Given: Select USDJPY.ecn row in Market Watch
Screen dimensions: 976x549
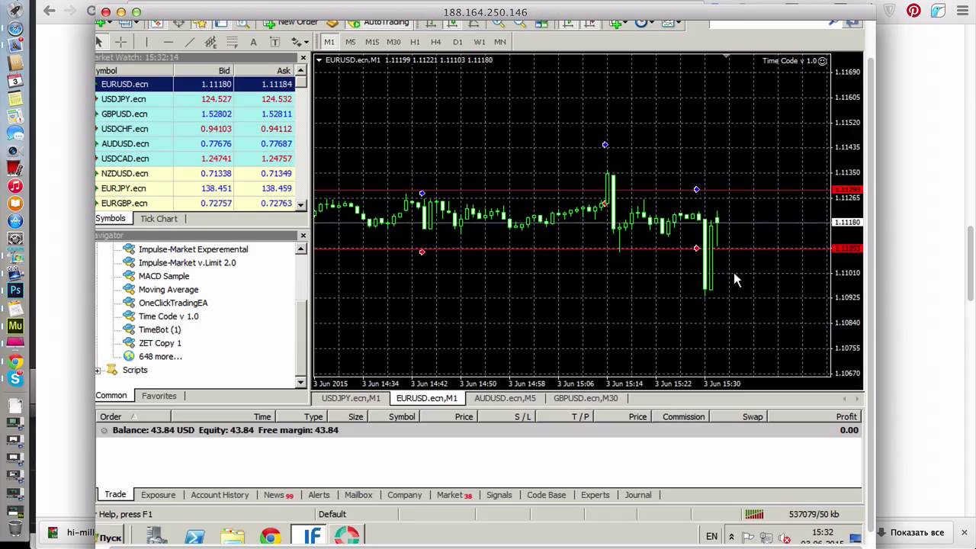Looking at the screenshot, I should tap(195, 99).
